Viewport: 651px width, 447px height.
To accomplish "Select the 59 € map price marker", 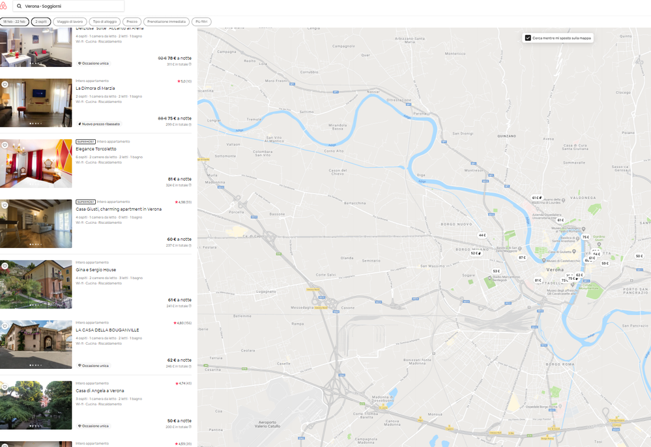I will click(605, 264).
